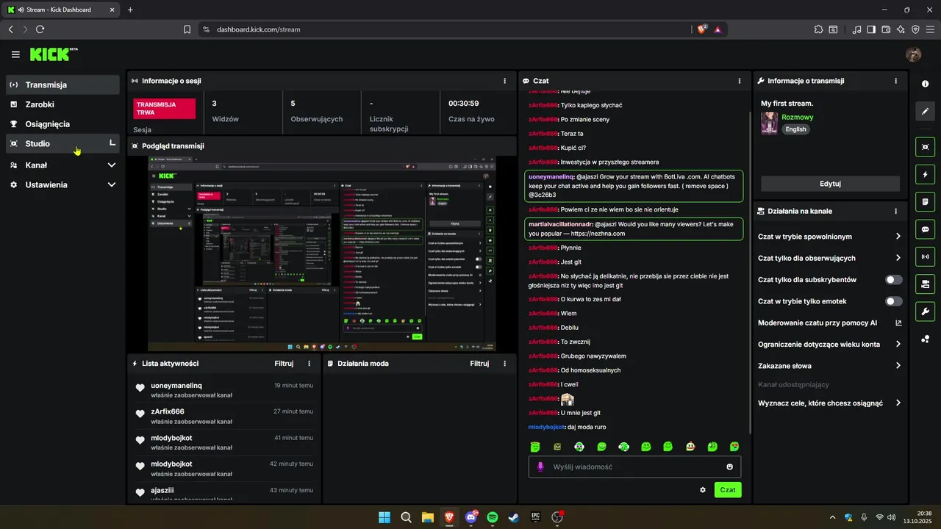
Task: Click username mlodybojkot in chat
Action: click(546, 427)
